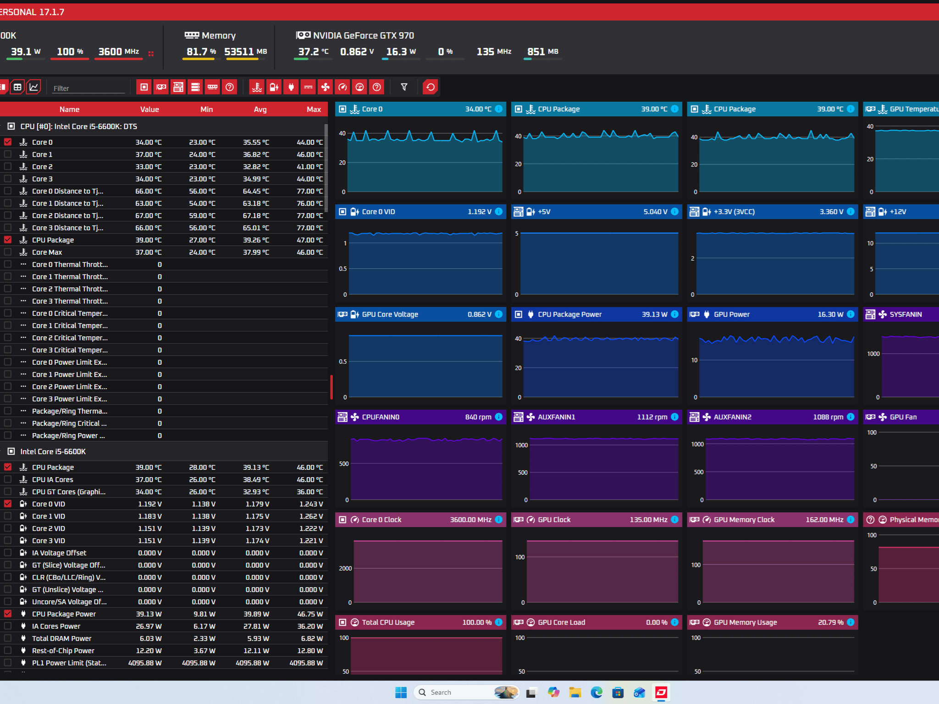Select the CPUFANIN0 graph header

[x=420, y=417]
